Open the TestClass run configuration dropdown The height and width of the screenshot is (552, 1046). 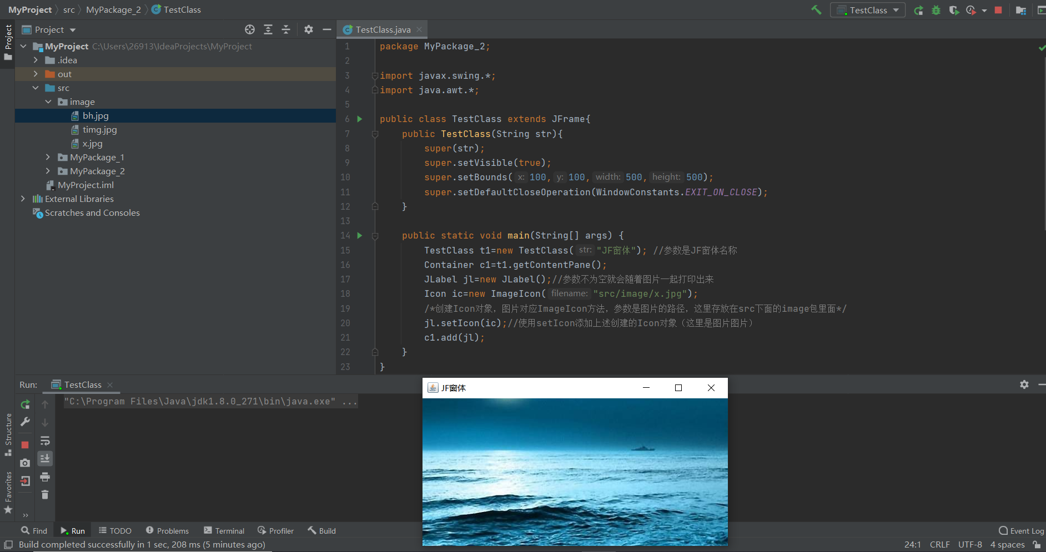[868, 10]
